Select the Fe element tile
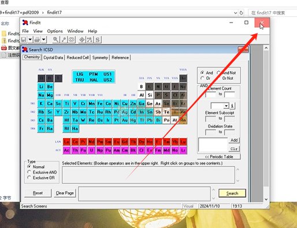 tap(100, 104)
